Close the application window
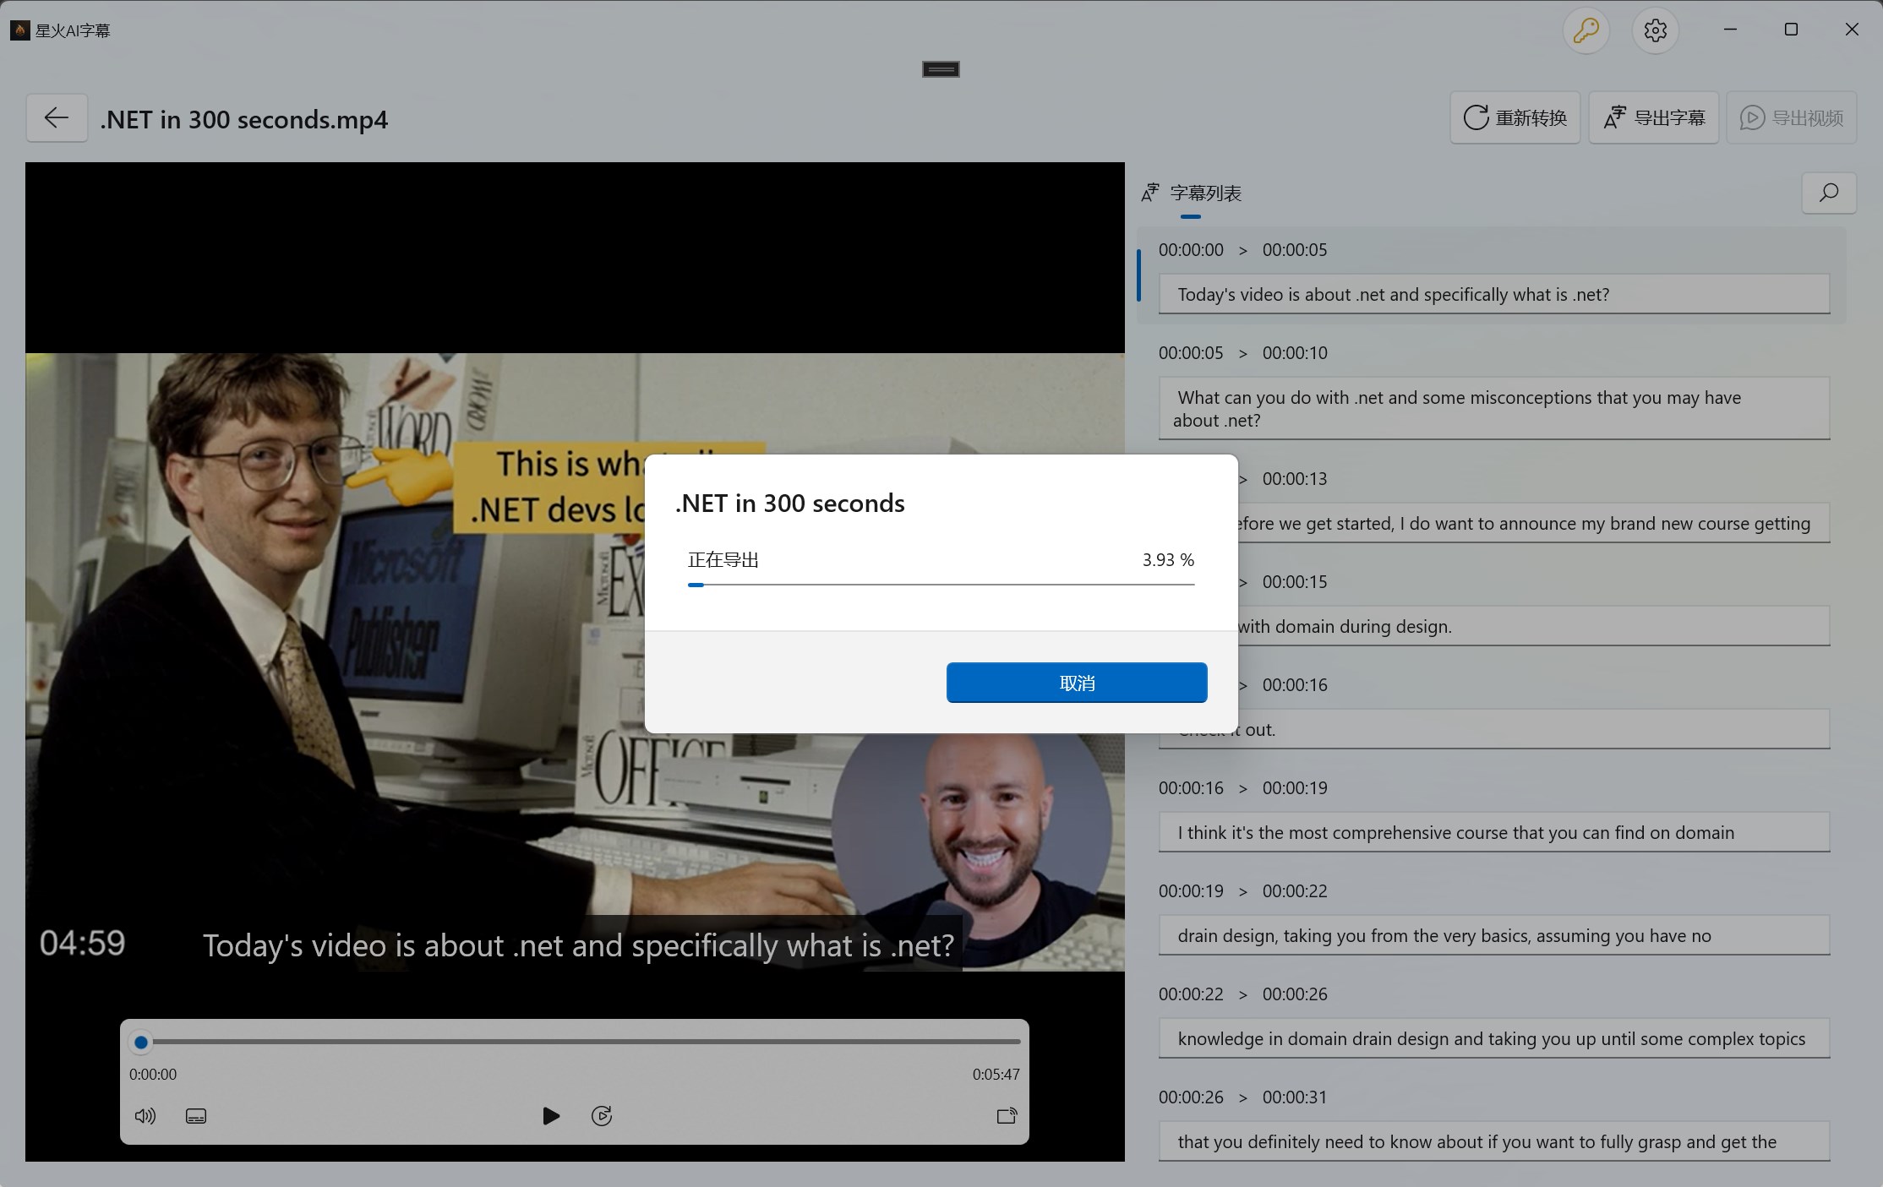 (1852, 30)
